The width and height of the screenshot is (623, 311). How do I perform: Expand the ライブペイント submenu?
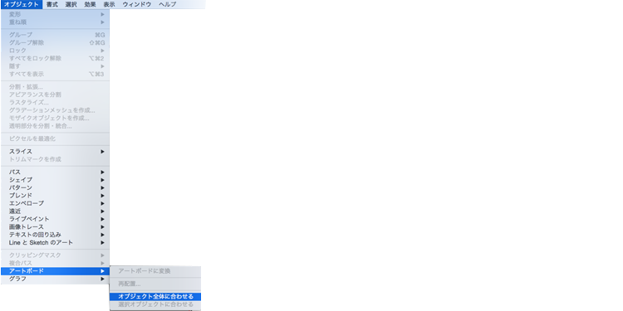(x=55, y=219)
